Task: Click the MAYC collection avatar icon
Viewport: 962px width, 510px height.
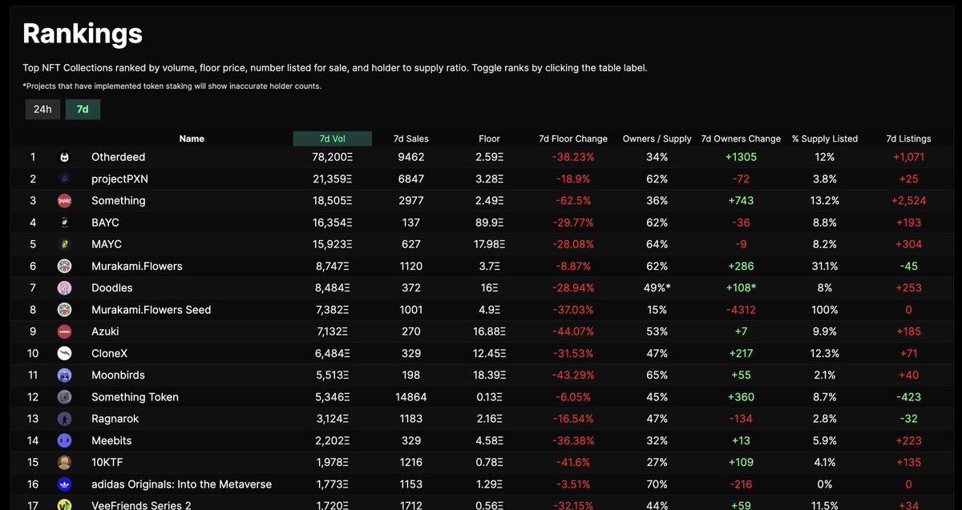Action: coord(64,244)
